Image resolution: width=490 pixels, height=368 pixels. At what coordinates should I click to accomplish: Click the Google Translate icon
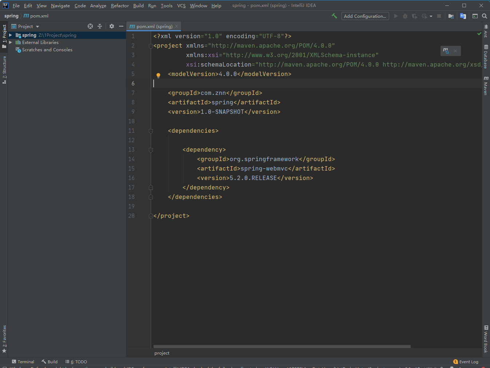pyautogui.click(x=463, y=16)
